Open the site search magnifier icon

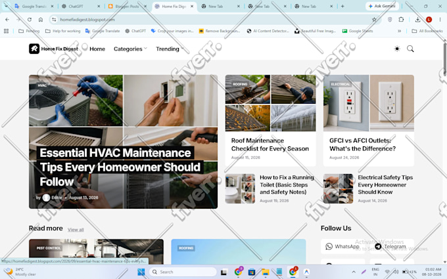tap(410, 49)
